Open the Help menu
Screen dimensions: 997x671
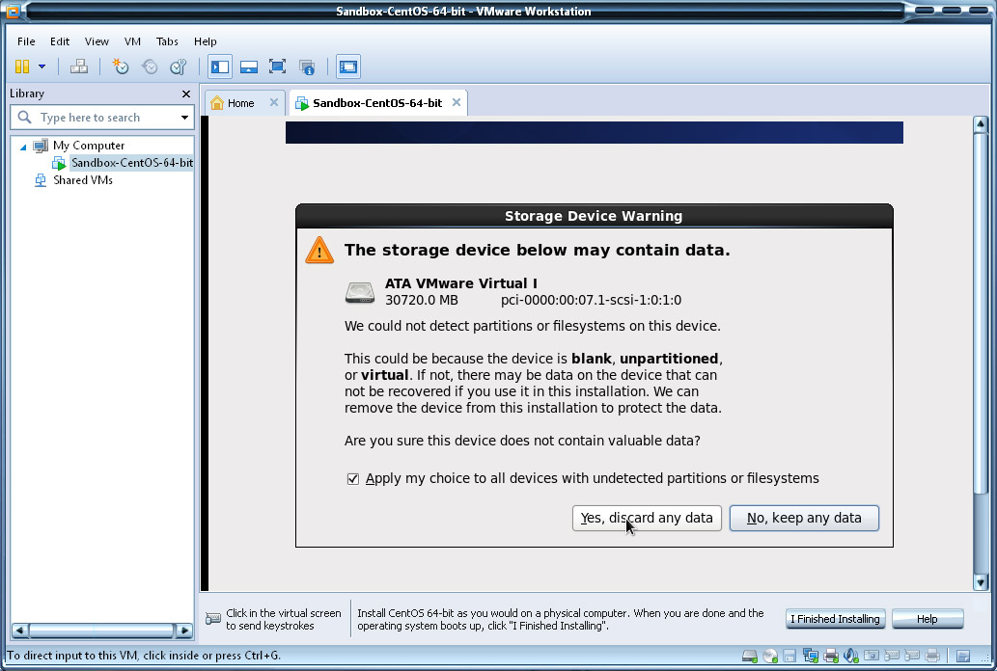click(x=206, y=41)
